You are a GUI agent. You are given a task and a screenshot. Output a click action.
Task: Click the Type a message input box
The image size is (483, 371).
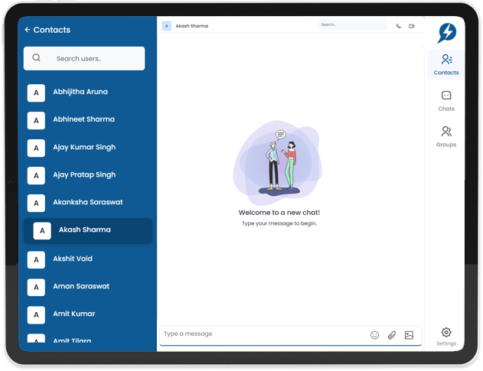[x=260, y=334]
